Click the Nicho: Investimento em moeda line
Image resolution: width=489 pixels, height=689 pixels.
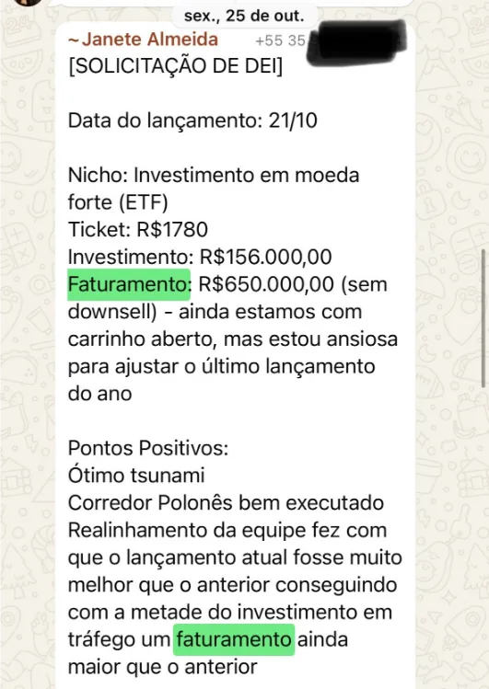click(214, 175)
